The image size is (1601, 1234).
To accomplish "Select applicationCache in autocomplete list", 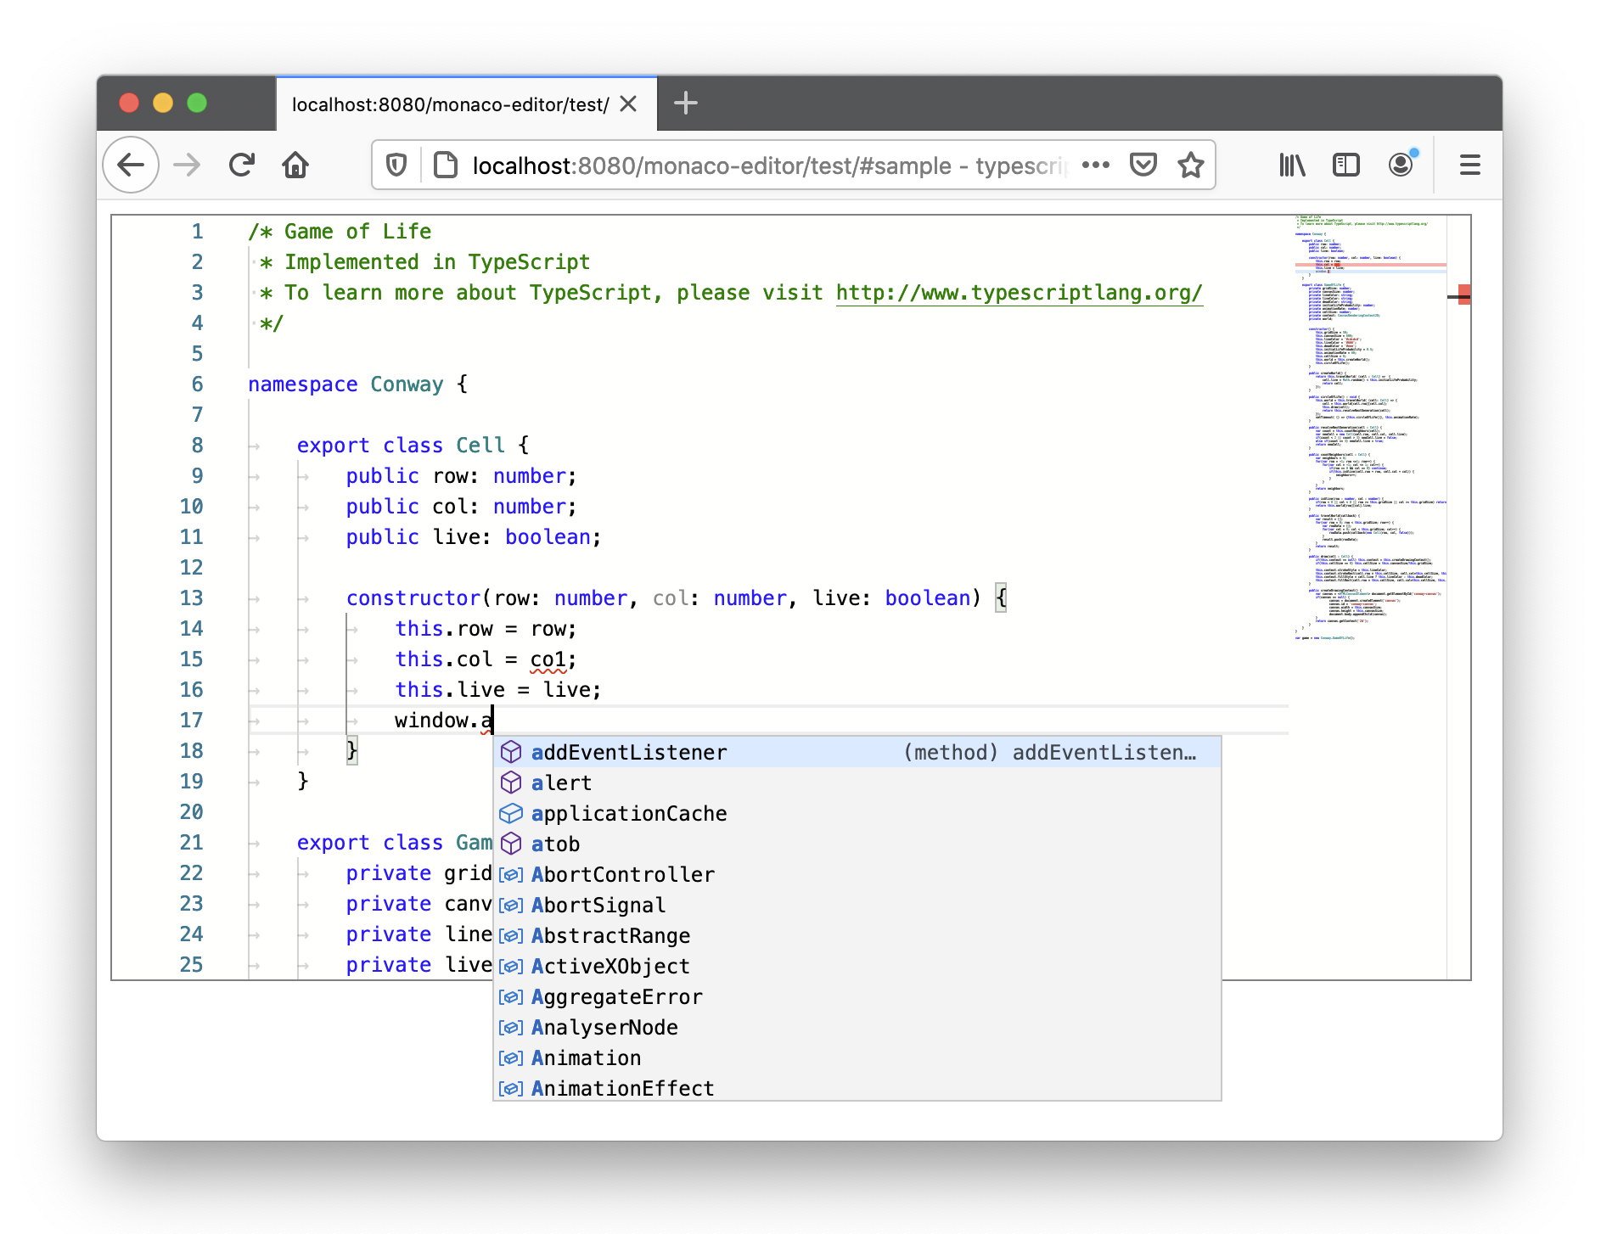I will click(629, 814).
